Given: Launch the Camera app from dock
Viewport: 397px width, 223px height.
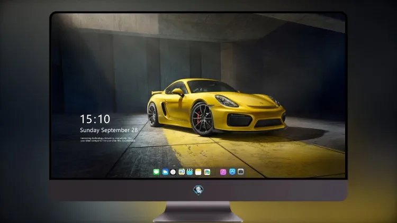Looking at the screenshot, I should [241, 172].
